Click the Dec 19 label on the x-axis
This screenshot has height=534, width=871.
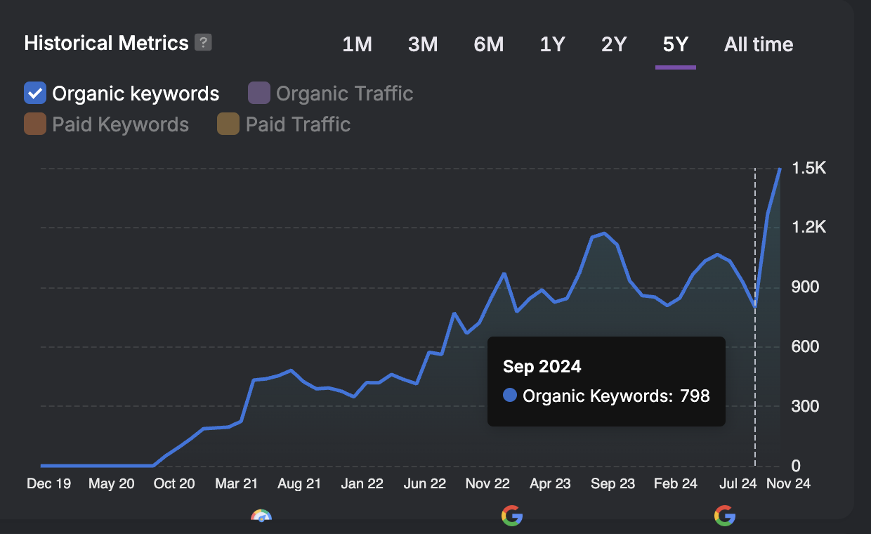tap(48, 483)
